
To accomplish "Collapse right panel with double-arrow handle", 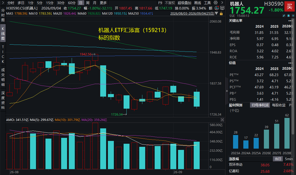I will (x=227, y=91).
